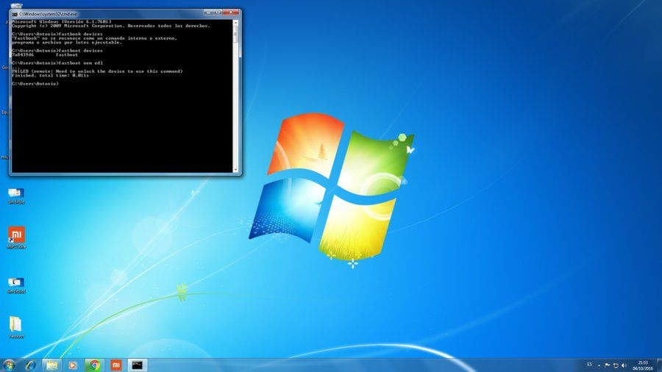Open the cmd.exe title bar system icon
This screenshot has height=372, width=662.
click(15, 14)
